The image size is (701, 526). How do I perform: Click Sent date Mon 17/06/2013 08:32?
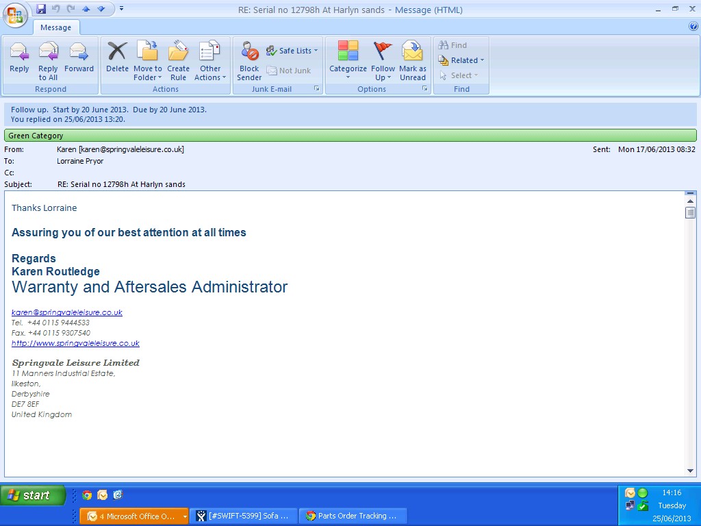pyautogui.click(x=657, y=149)
